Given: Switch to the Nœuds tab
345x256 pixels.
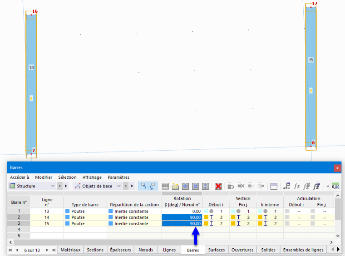Looking at the screenshot, I should (x=146, y=250).
